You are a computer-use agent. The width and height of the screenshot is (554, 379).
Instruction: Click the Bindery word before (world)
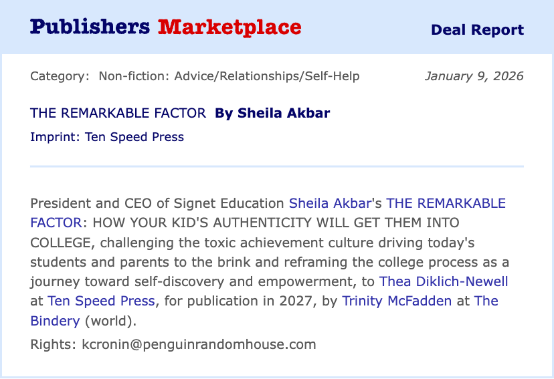coord(55,321)
